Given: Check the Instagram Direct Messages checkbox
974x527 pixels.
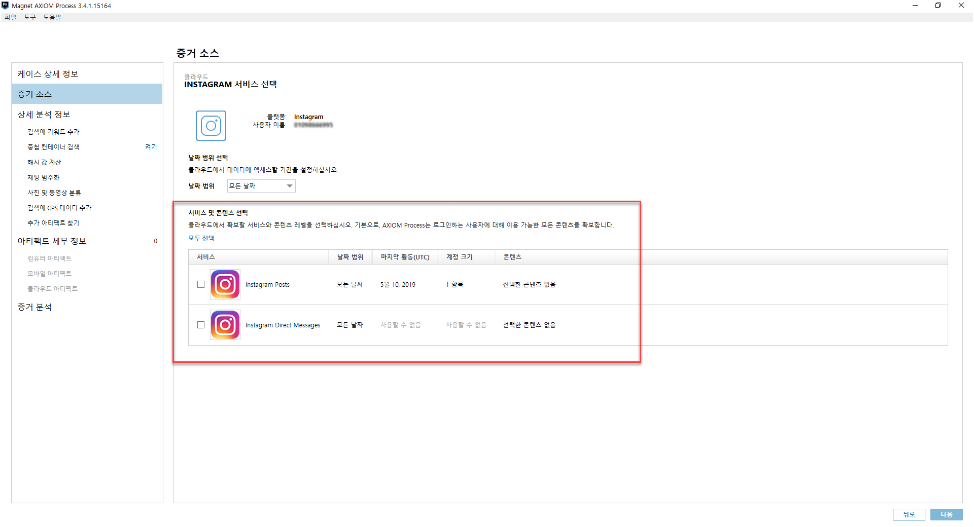Looking at the screenshot, I should click(201, 325).
